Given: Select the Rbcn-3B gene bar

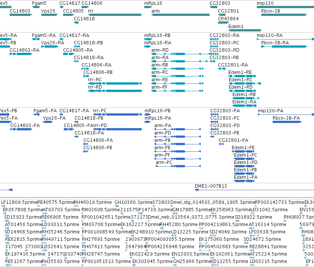Looking at the screenshot, I should click(284, 15).
